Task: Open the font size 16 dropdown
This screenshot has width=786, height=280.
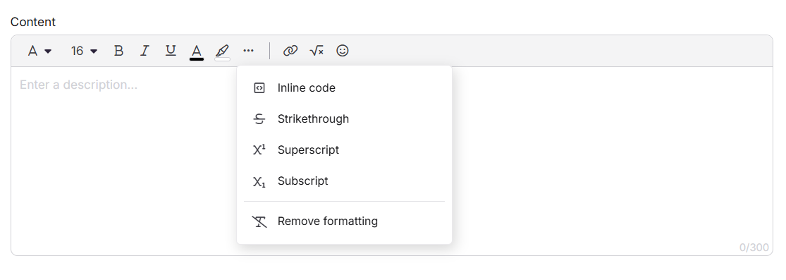Action: click(84, 51)
